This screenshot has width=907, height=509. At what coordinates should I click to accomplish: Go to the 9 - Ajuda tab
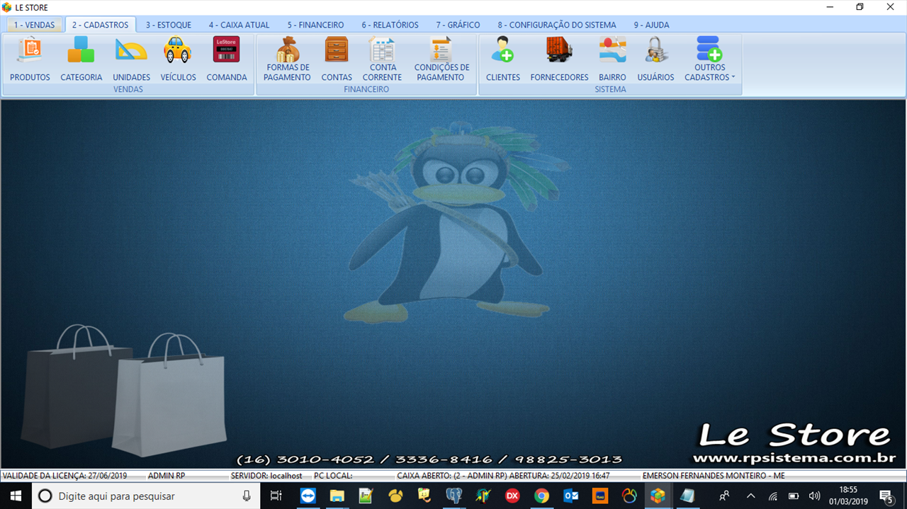(651, 25)
